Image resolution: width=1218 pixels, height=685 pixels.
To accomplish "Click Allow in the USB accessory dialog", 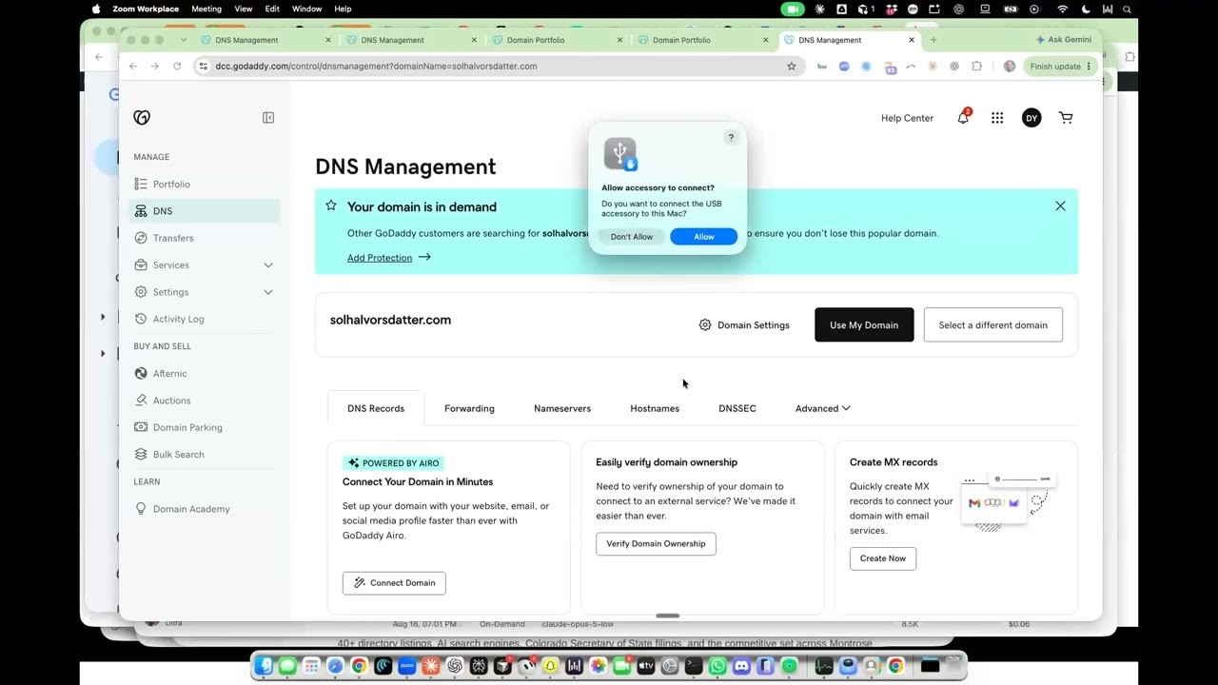I will click(704, 237).
